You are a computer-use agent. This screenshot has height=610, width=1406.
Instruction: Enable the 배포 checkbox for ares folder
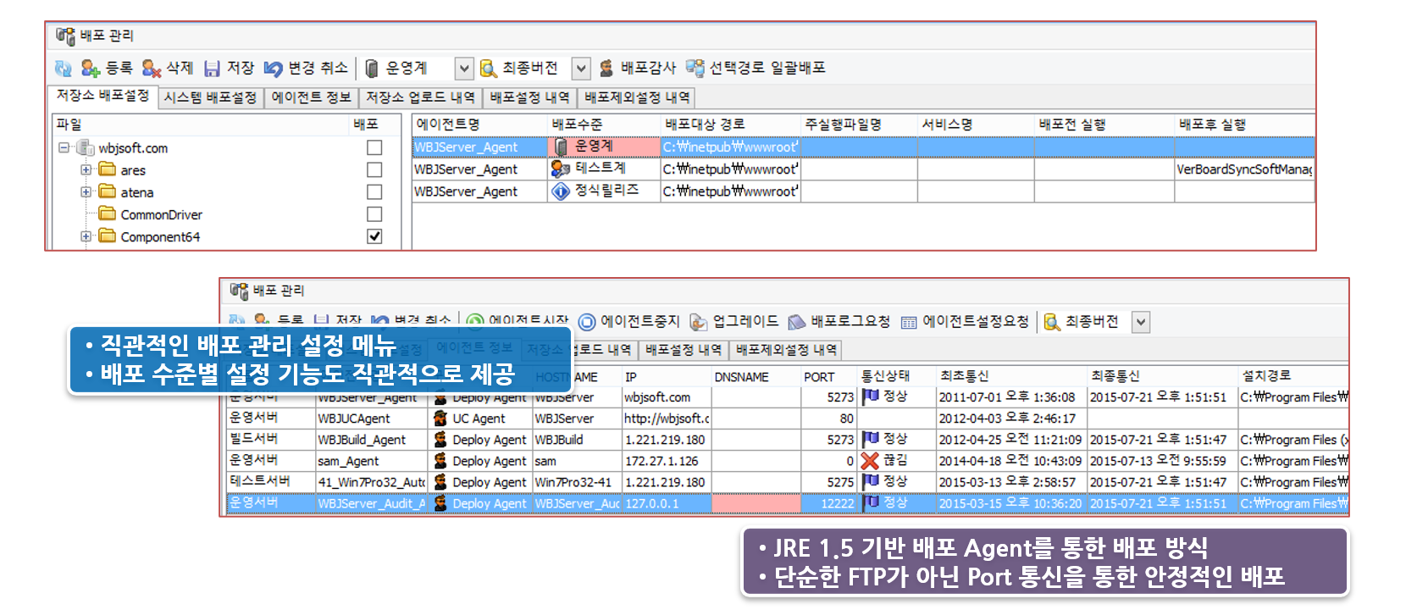click(x=374, y=170)
